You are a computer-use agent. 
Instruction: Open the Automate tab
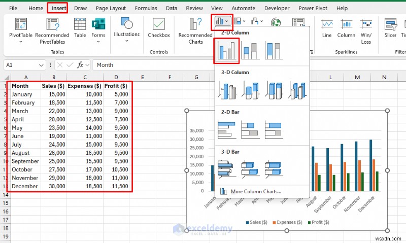click(243, 8)
